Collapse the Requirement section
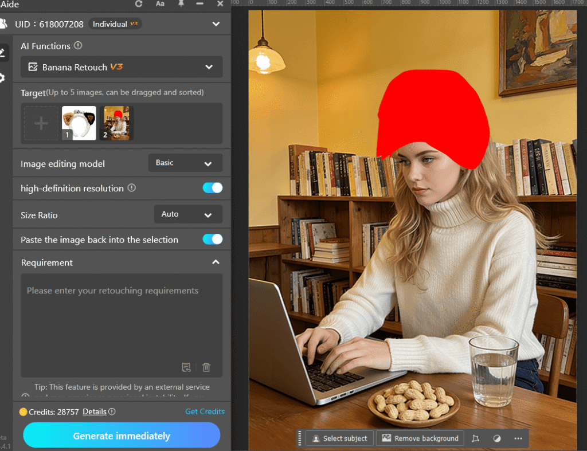The image size is (587, 451). click(216, 262)
